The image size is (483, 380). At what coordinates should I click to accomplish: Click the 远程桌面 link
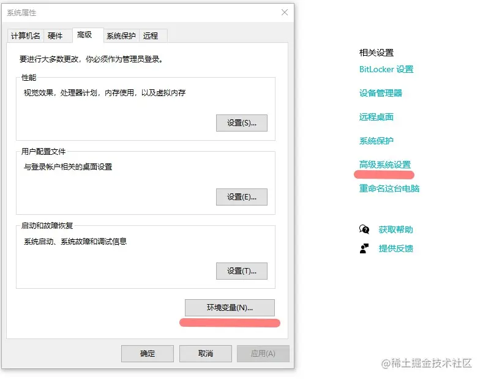376,117
